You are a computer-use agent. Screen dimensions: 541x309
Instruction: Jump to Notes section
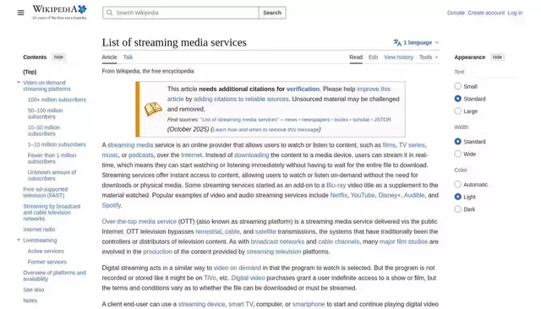pyautogui.click(x=30, y=301)
